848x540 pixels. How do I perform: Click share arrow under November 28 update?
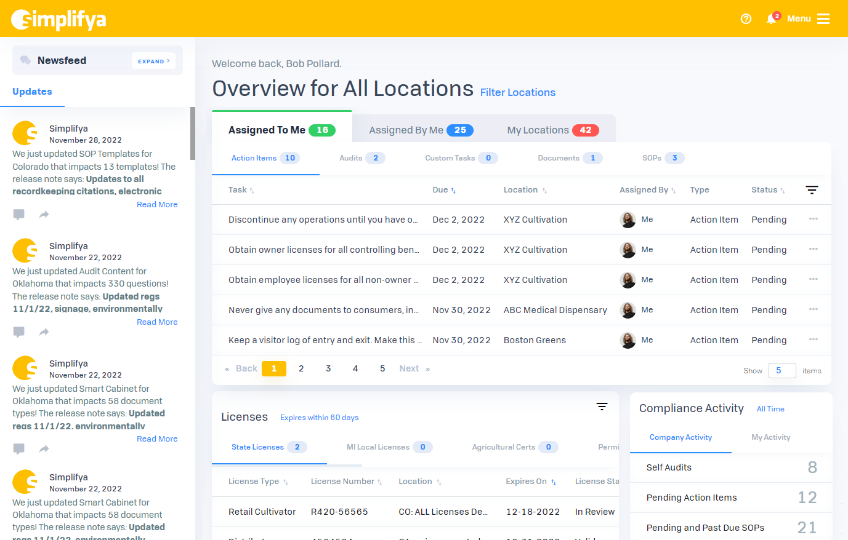[x=44, y=215]
